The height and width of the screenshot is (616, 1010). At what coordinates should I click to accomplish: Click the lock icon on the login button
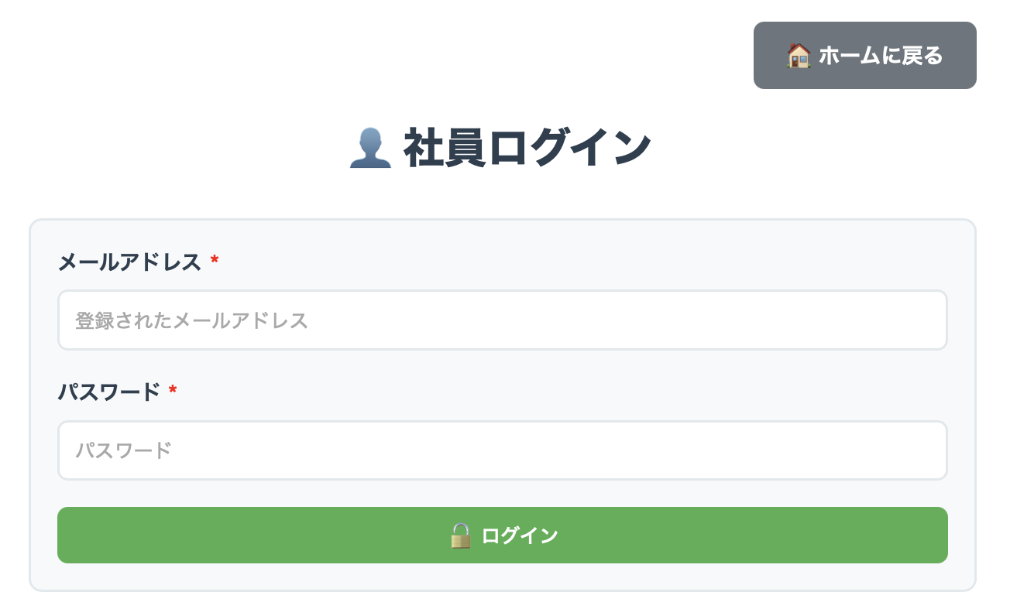[459, 535]
